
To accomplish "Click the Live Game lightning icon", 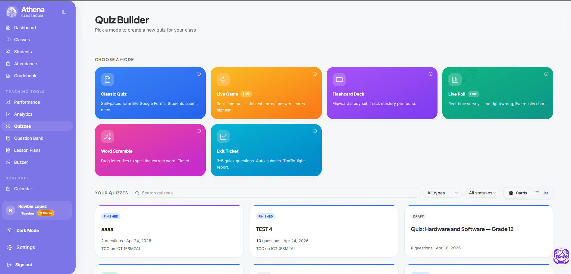I will [223, 80].
